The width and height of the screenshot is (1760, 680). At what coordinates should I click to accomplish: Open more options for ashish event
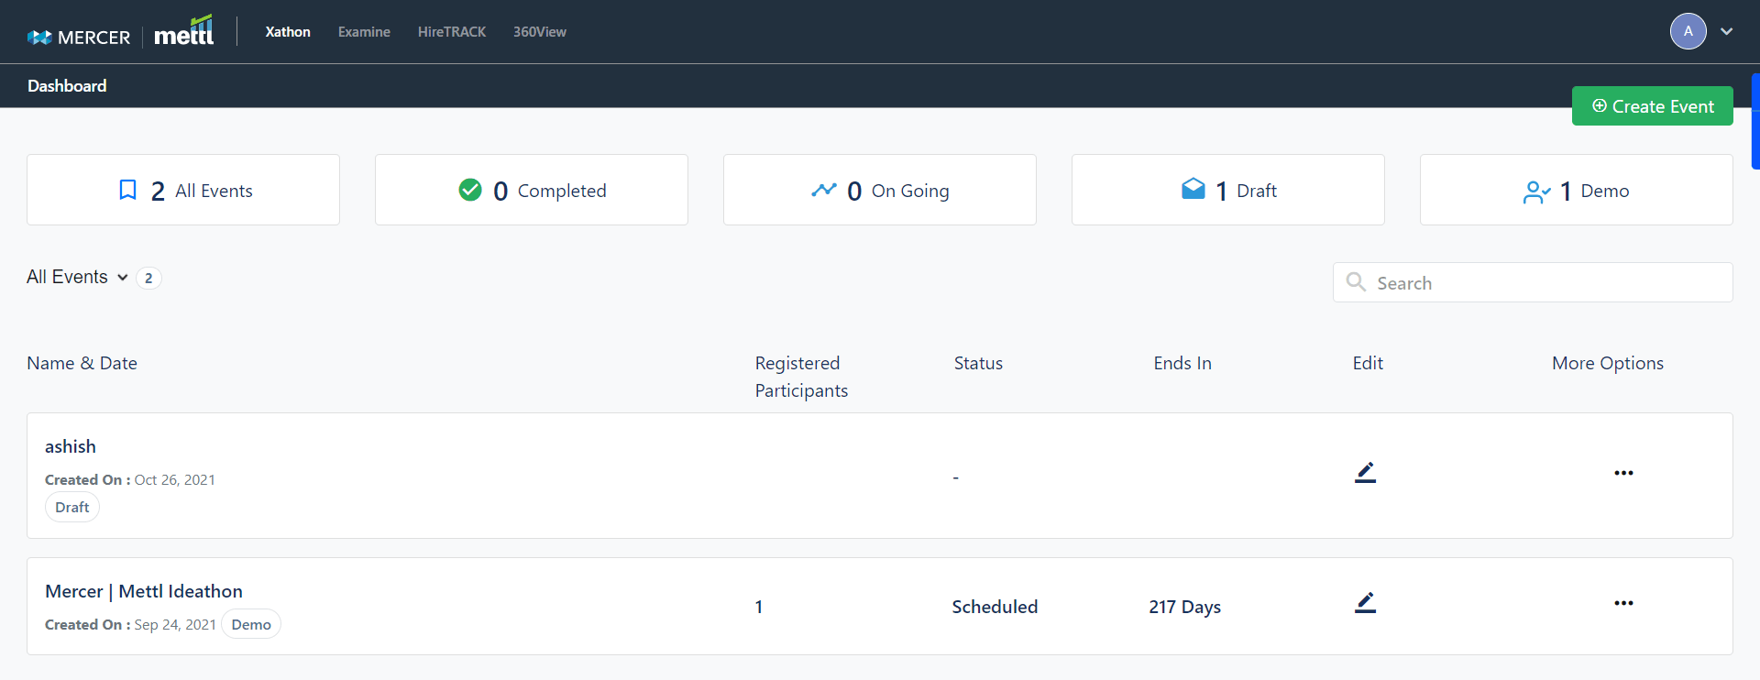click(1623, 473)
